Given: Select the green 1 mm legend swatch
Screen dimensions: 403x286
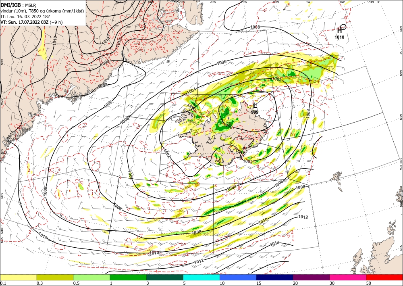Looking at the screenshot, I should click(x=128, y=277).
